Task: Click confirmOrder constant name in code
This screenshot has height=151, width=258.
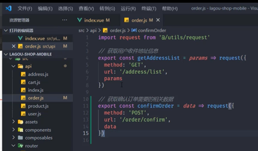Action: (x=156, y=106)
